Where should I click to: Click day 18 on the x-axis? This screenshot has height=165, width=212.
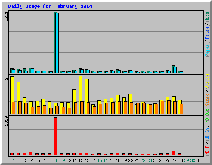tap(118, 160)
